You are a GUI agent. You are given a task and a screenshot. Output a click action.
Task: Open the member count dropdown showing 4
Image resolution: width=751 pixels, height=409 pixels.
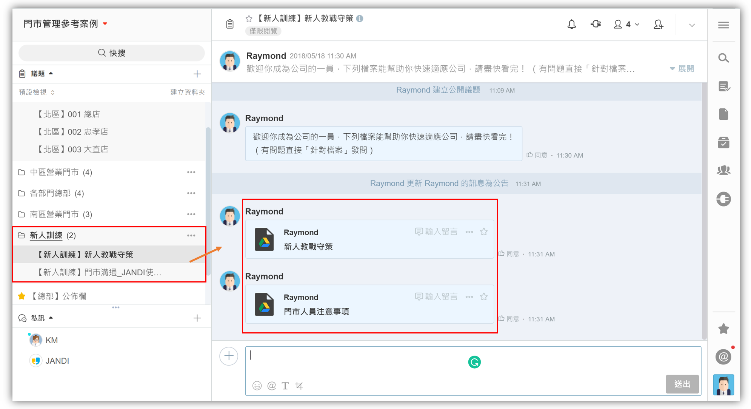pyautogui.click(x=626, y=24)
